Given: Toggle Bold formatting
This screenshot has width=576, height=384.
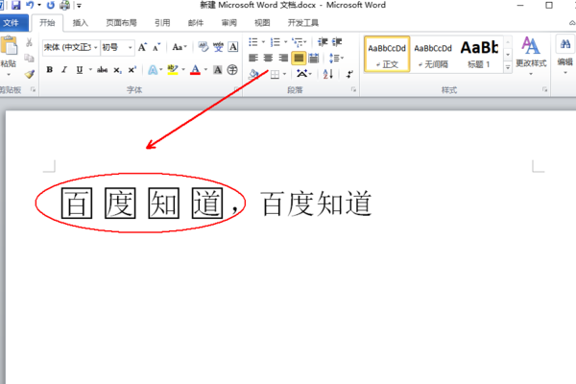Looking at the screenshot, I should tap(50, 70).
